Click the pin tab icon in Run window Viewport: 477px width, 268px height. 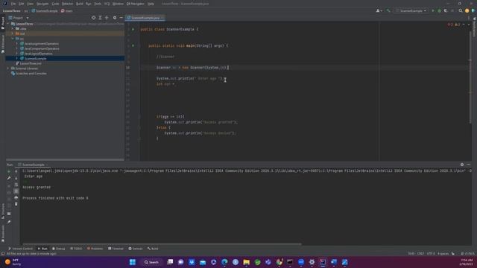point(9,222)
